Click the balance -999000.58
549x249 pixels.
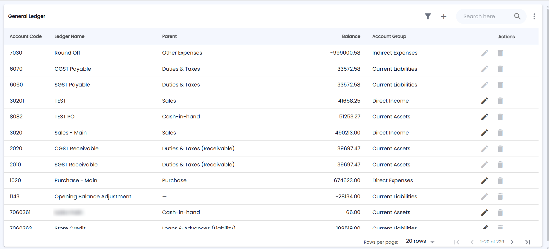345,53
